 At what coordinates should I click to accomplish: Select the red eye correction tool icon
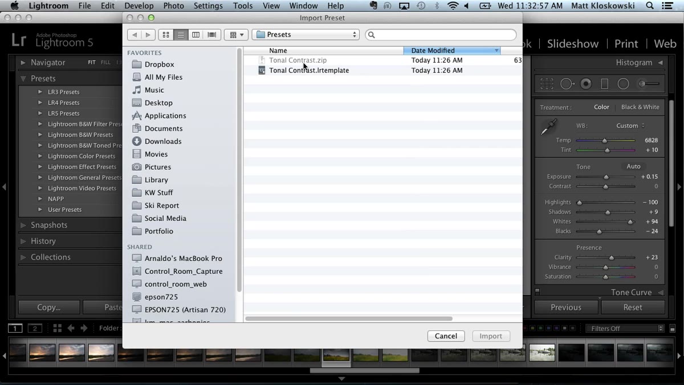click(x=586, y=84)
